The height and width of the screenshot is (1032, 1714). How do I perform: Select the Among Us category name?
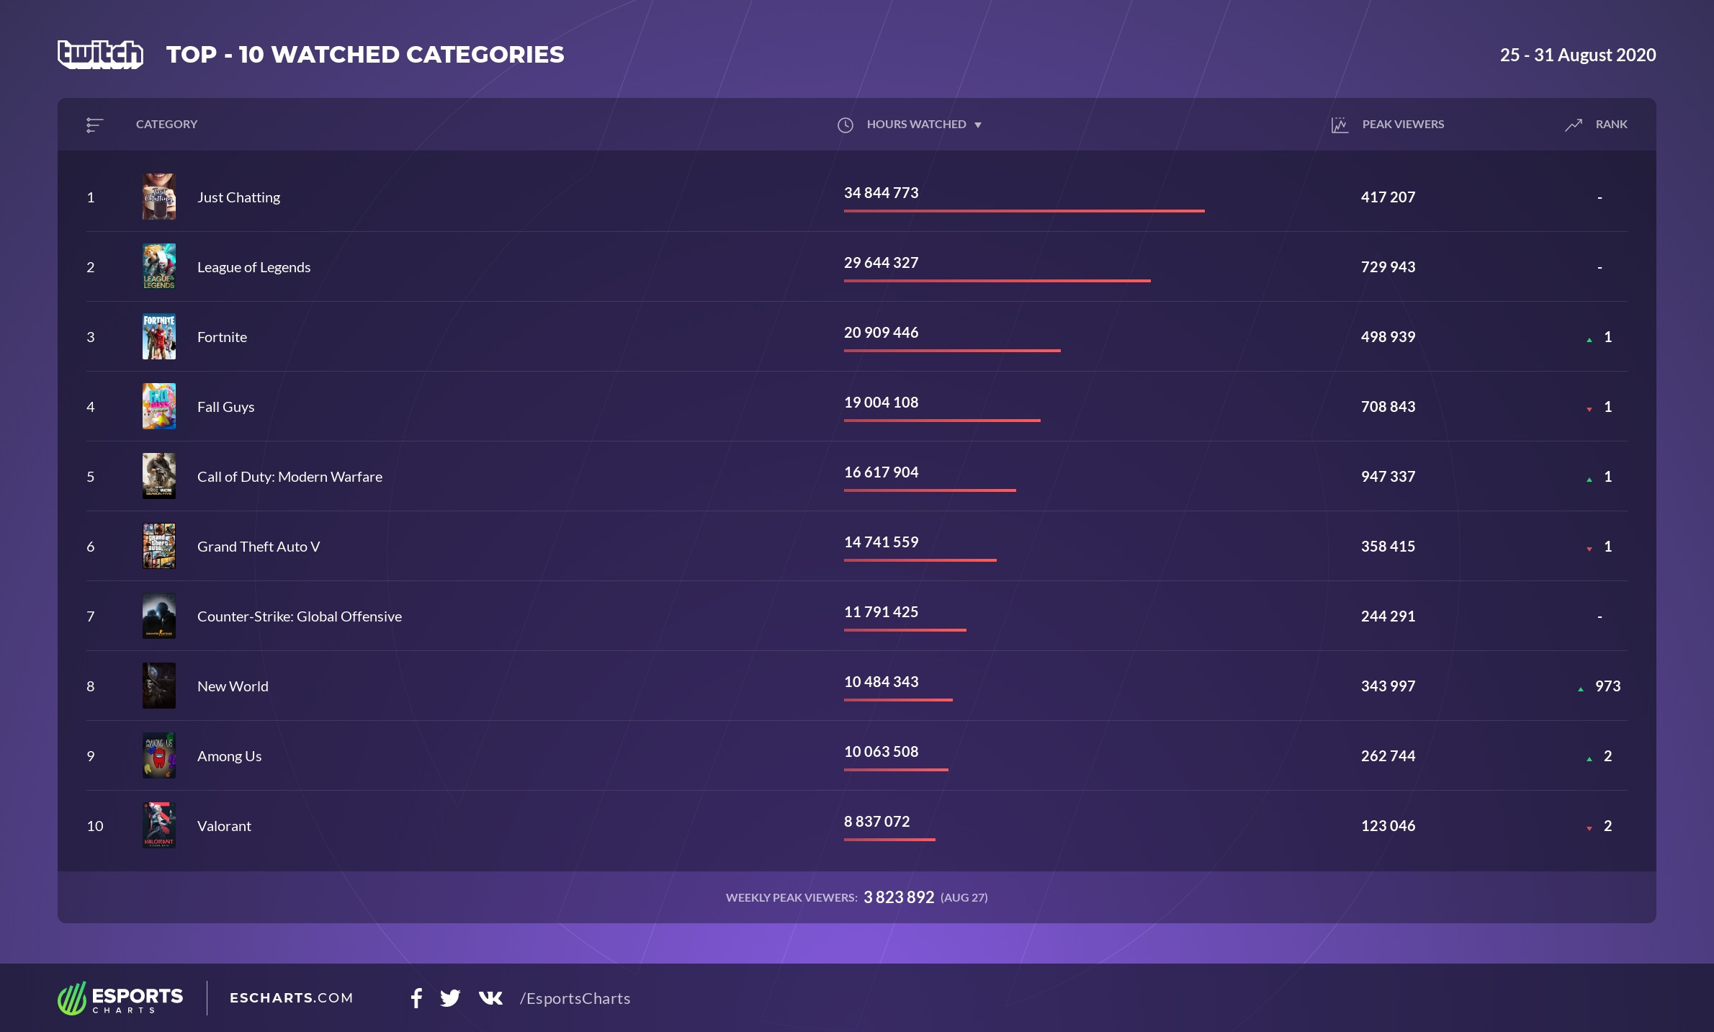tap(229, 756)
